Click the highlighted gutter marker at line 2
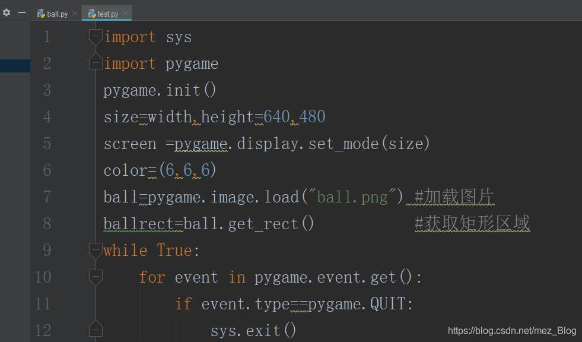Image resolution: width=582 pixels, height=342 pixels. point(15,65)
